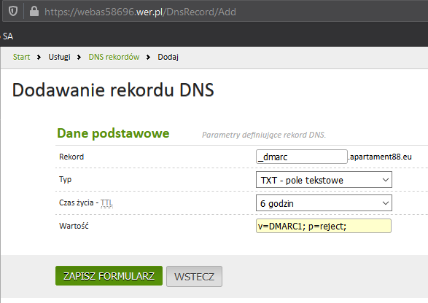Open the TTL dropdown chevron
Screen dimensions: 428x303
tap(386, 203)
